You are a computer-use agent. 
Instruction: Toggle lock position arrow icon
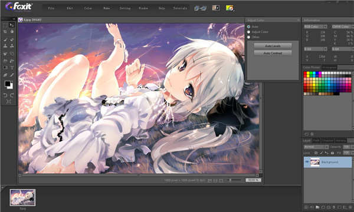pyautogui.click(x=327, y=153)
